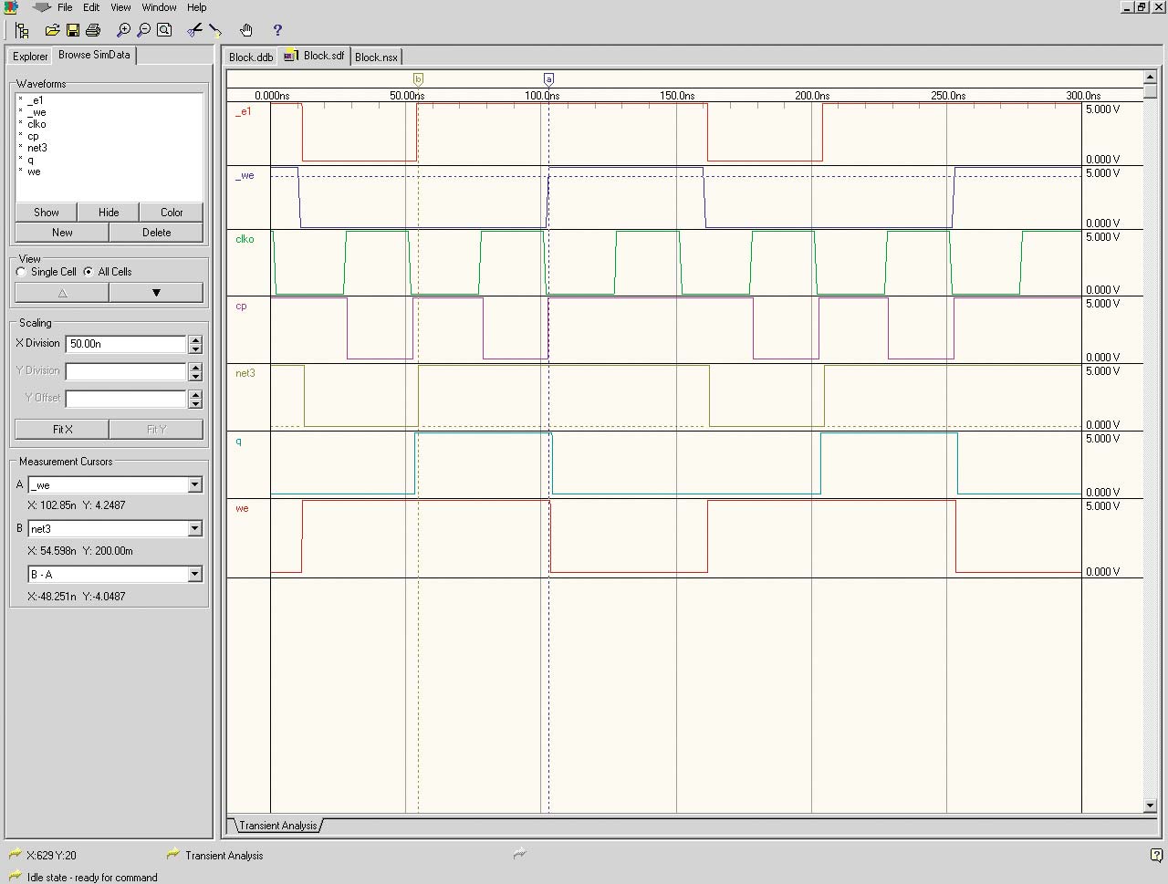Open the B - A measurement dropdown

[x=194, y=575]
